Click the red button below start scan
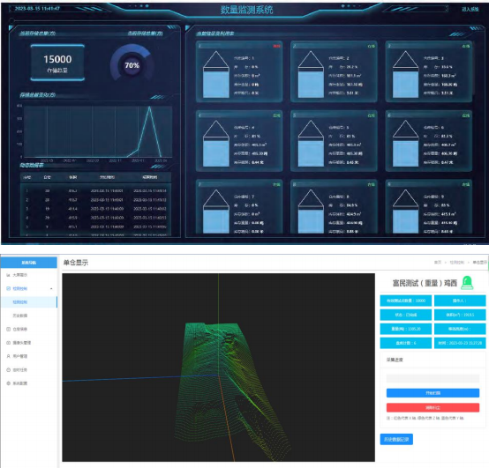489x468 pixels. tap(433, 407)
